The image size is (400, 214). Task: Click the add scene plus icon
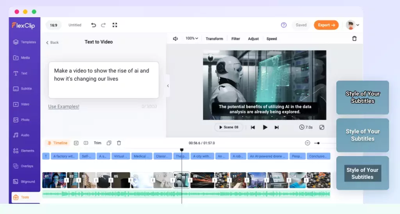pos(76,143)
